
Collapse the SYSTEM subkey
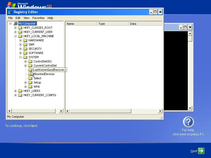point(20,57)
